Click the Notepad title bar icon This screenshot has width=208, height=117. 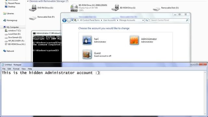(x=3, y=65)
